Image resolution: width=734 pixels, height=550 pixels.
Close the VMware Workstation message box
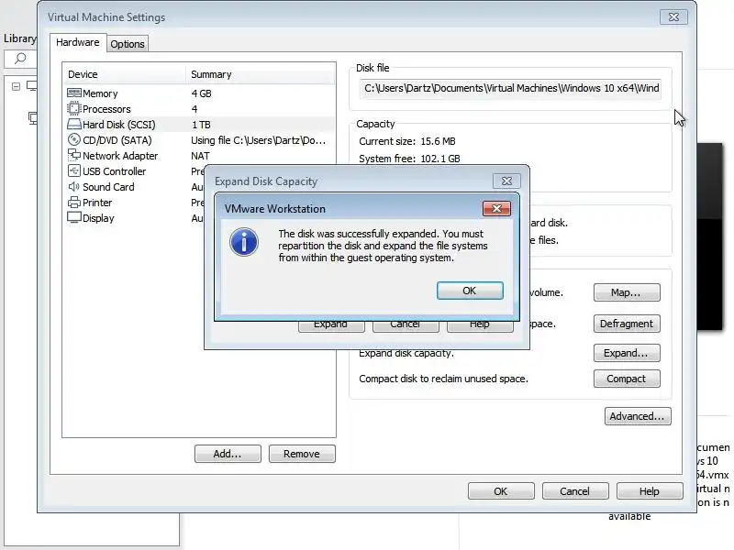496,209
